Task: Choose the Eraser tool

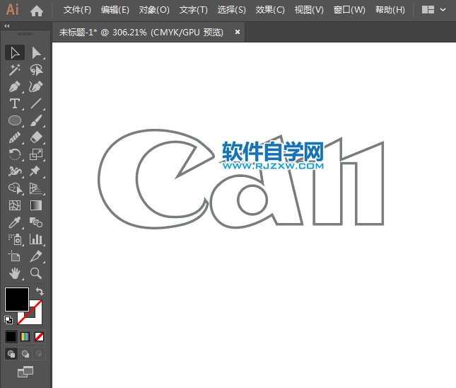Action: [x=36, y=137]
